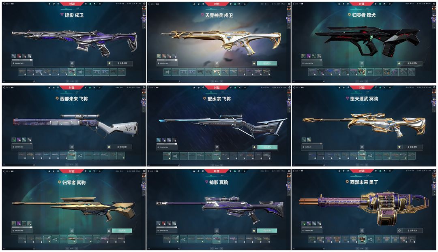The width and height of the screenshot is (438, 252).
Task: Select the shuffle icon in 塑水宗 飞将 skin row
Action: (175, 156)
